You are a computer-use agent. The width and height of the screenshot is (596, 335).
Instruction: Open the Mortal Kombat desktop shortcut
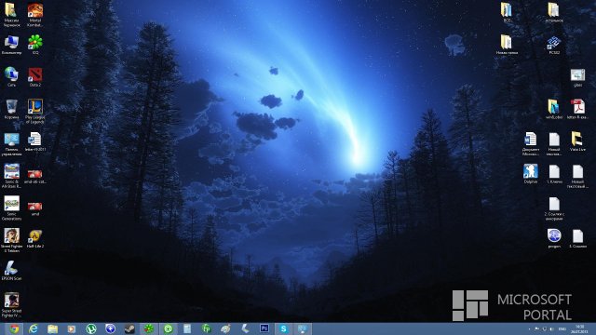35,15
